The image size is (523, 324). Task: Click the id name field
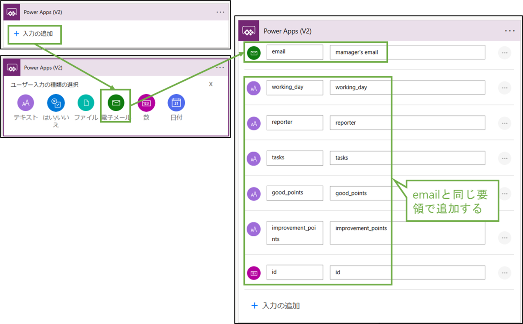295,272
